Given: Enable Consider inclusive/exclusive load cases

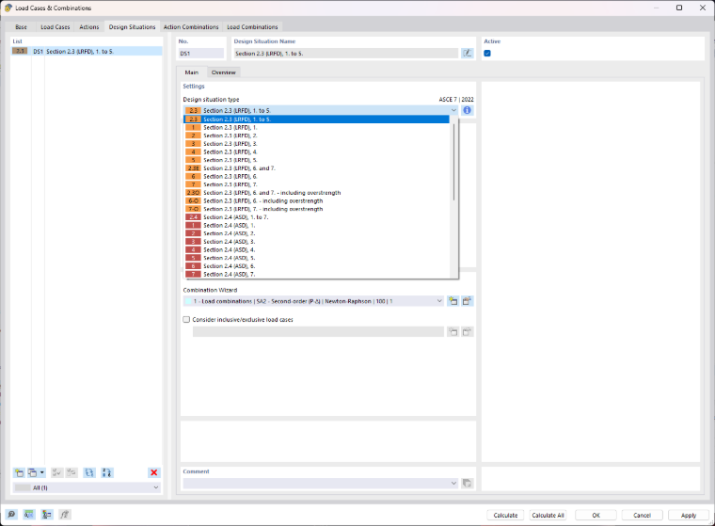Looking at the screenshot, I should point(186,319).
